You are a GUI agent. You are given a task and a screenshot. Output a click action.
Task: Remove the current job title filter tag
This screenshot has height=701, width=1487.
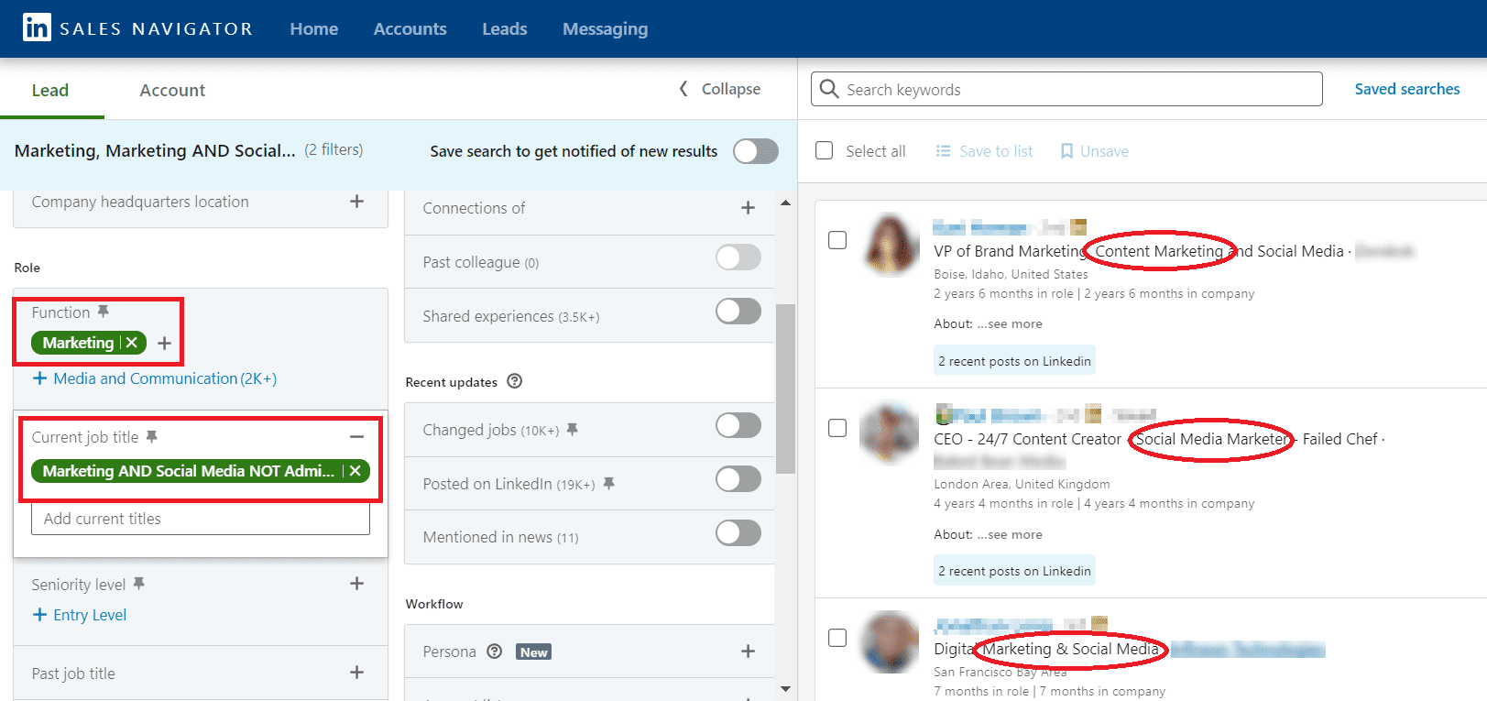355,471
